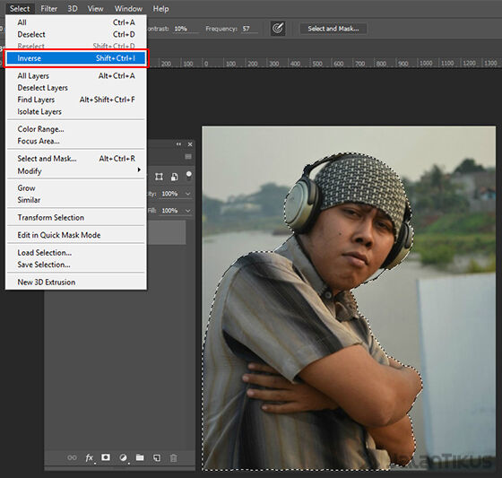Create a new group folder icon
This screenshot has height=478, width=502.
(x=140, y=457)
